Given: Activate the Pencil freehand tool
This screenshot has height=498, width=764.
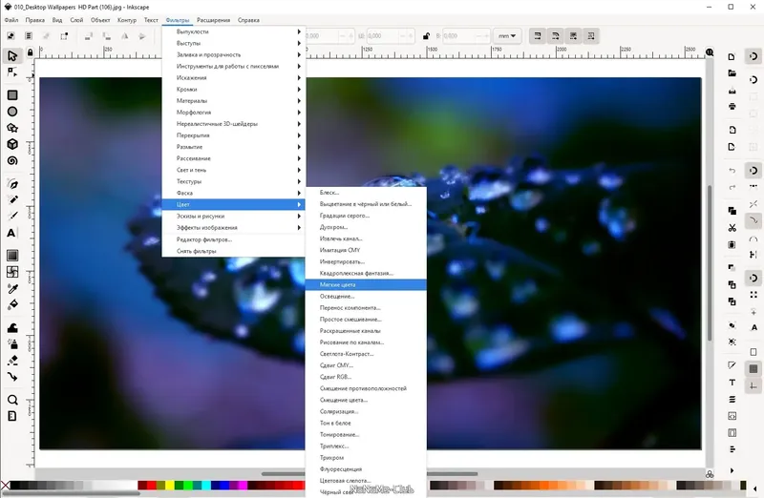Looking at the screenshot, I should point(12,199).
